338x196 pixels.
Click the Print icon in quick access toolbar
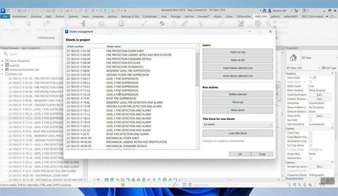point(49,11)
